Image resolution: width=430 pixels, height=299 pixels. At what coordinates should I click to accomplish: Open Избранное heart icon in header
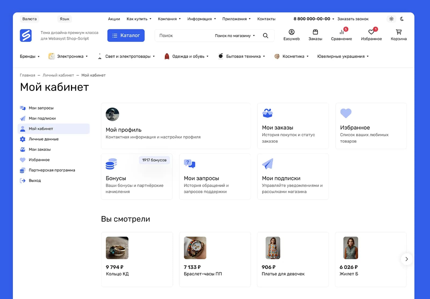coord(371,32)
